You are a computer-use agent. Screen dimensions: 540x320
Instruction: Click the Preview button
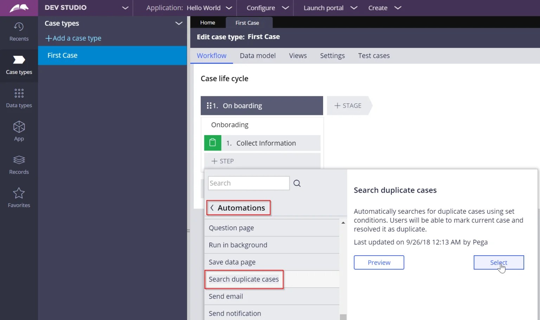click(379, 262)
